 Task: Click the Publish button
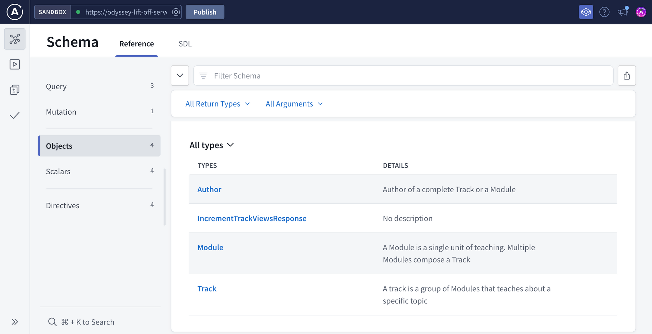coord(205,12)
